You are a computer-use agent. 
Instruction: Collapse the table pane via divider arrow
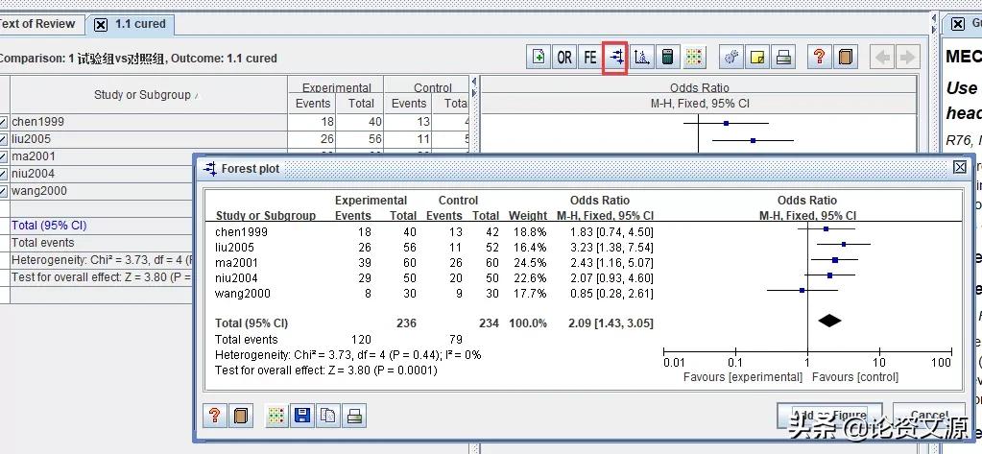[474, 82]
